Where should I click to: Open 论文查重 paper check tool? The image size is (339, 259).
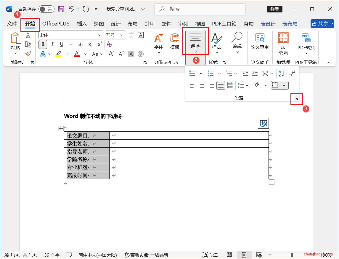[x=260, y=41]
